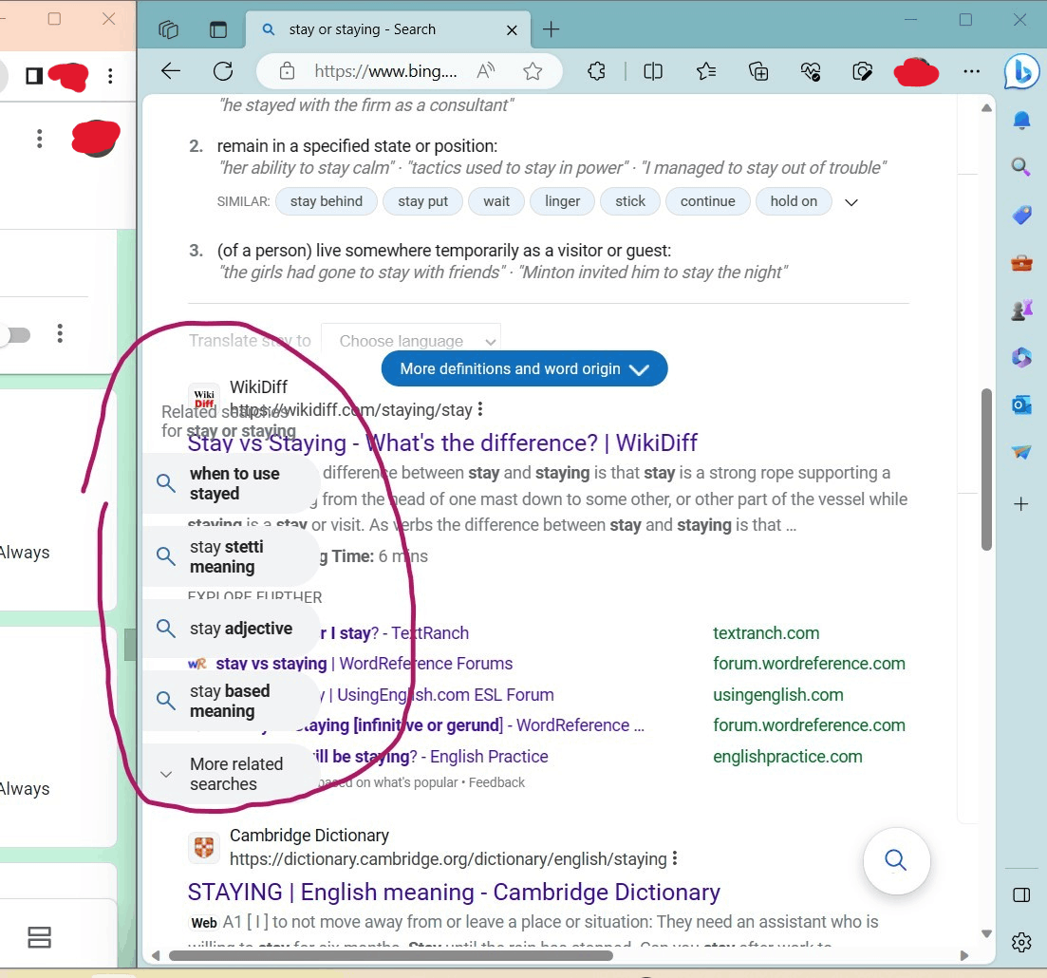Toggle the switch in the left window
Screen dimensions: 1047x978
(x=15, y=334)
